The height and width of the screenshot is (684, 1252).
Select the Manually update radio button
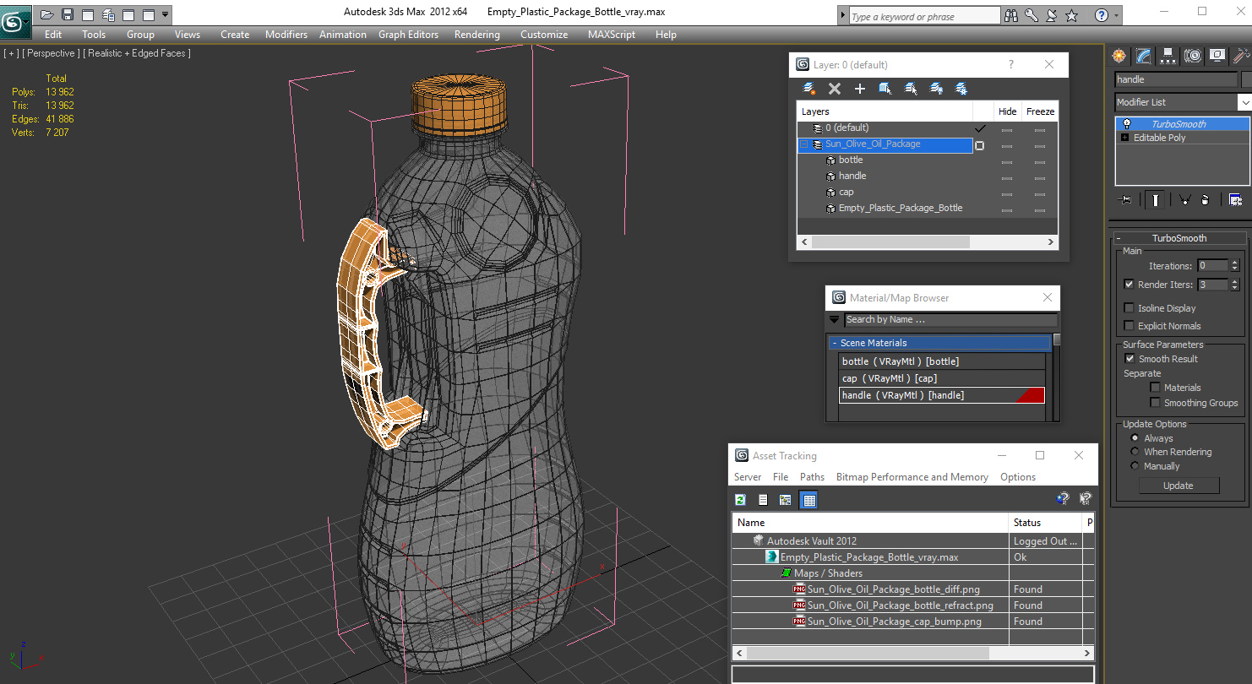[x=1135, y=466]
